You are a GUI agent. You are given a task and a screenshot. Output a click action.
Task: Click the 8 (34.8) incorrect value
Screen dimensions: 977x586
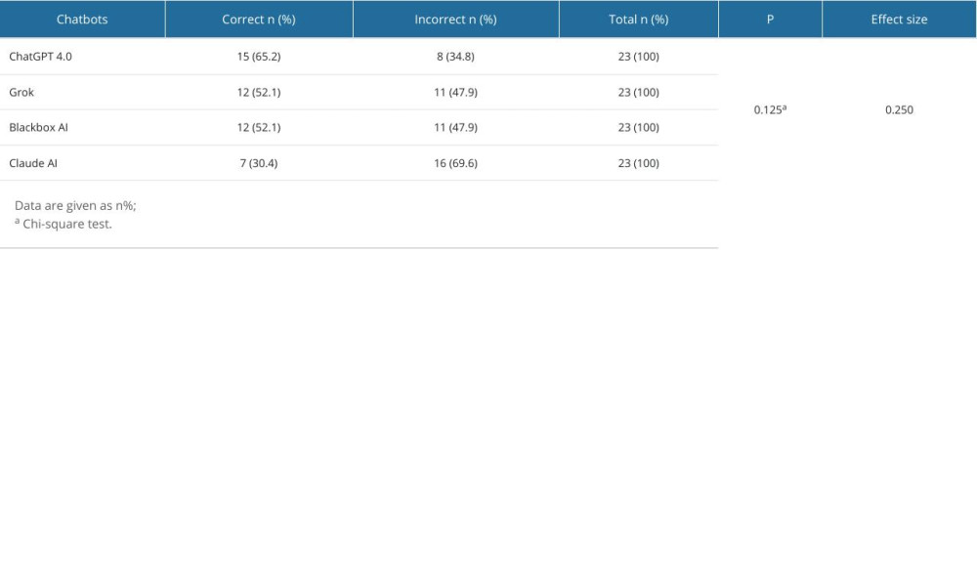455,57
